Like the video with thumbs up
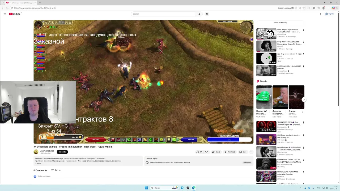340x191 pixels. pyautogui.click(x=199, y=152)
